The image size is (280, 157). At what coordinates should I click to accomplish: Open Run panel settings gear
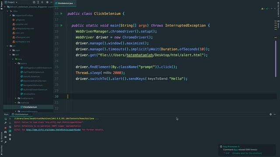[270, 114]
